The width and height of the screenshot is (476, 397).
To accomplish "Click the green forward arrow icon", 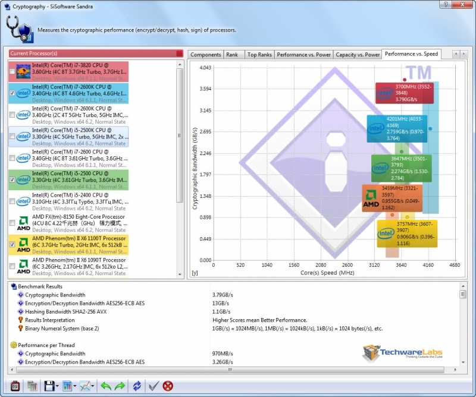I will click(120, 386).
